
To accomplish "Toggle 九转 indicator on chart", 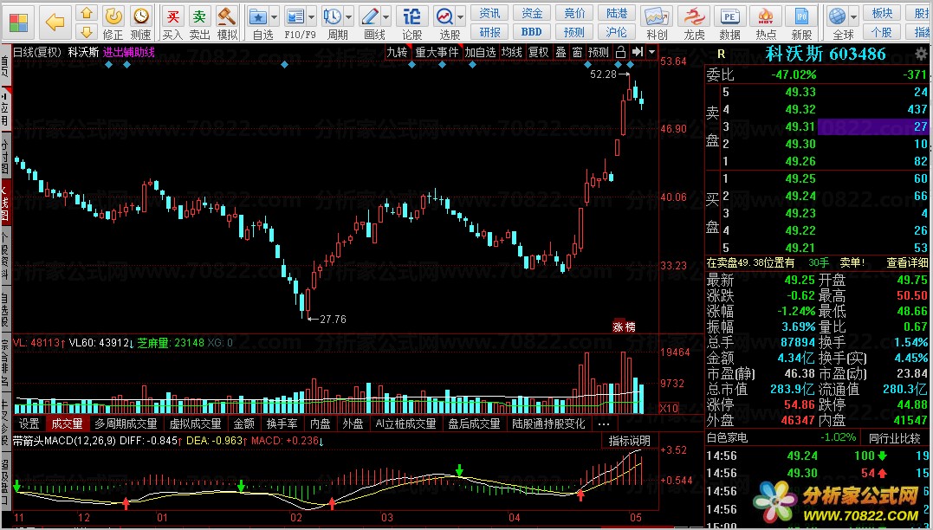I will pyautogui.click(x=397, y=52).
